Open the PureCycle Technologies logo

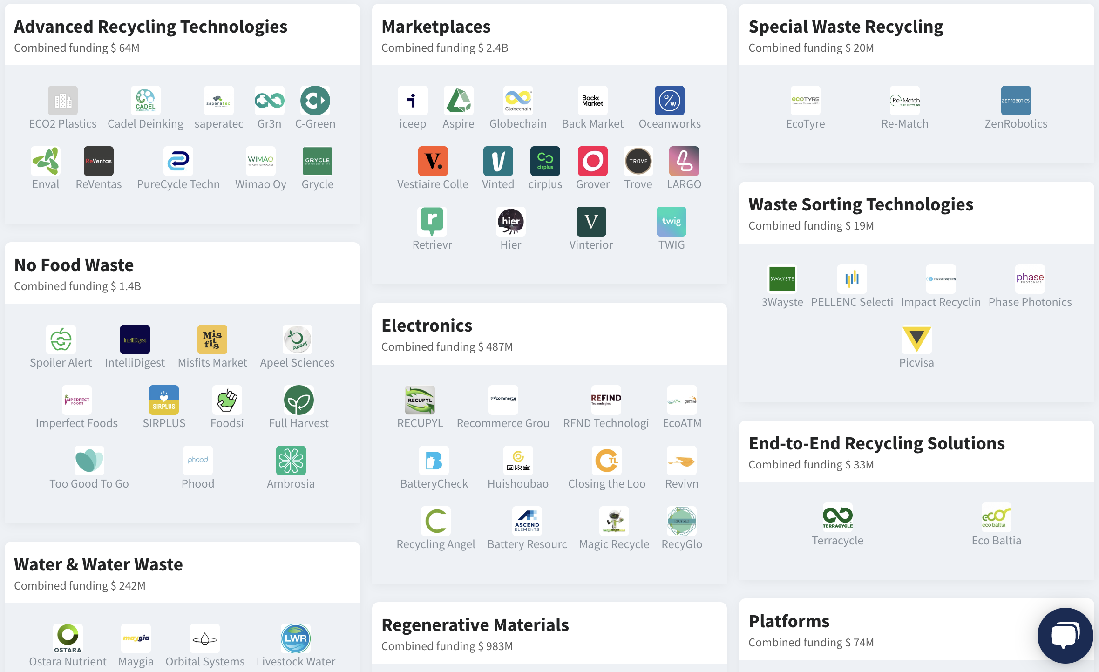178,161
